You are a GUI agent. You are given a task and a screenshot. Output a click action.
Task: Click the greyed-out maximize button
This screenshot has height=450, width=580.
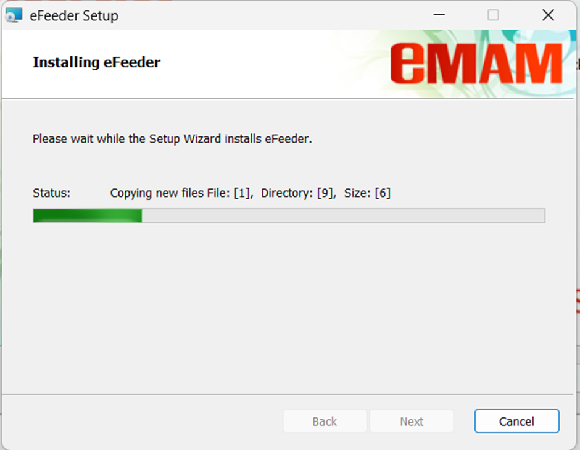pyautogui.click(x=493, y=15)
